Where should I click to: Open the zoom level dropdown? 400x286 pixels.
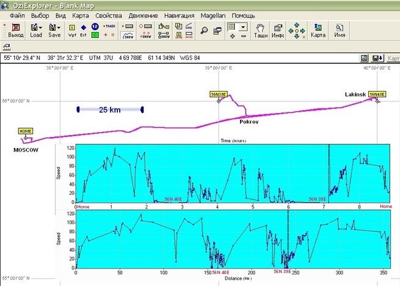243,27
